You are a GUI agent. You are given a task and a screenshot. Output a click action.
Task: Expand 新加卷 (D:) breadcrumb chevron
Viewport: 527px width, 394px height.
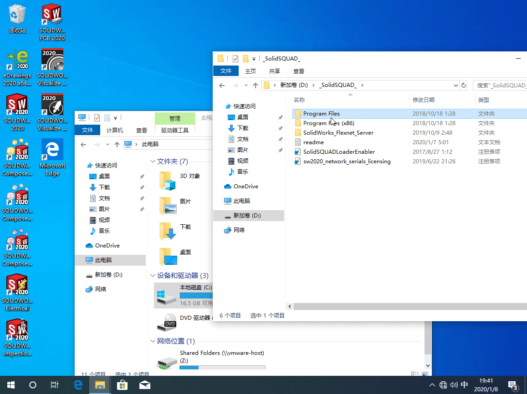click(313, 85)
